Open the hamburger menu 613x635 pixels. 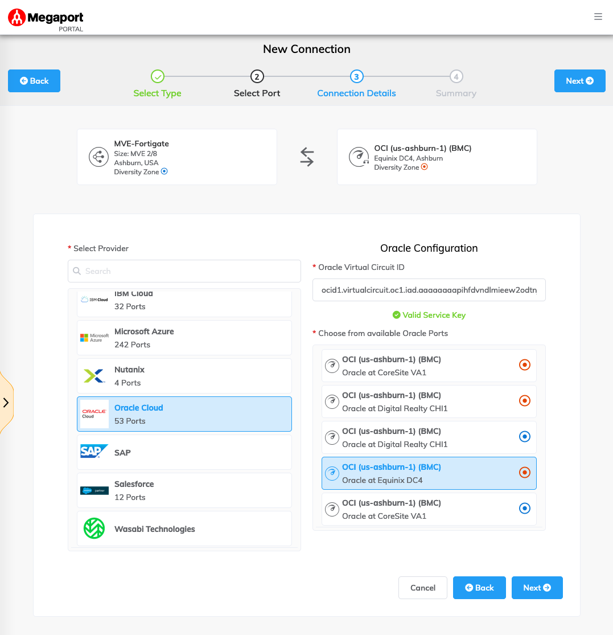[x=598, y=17]
